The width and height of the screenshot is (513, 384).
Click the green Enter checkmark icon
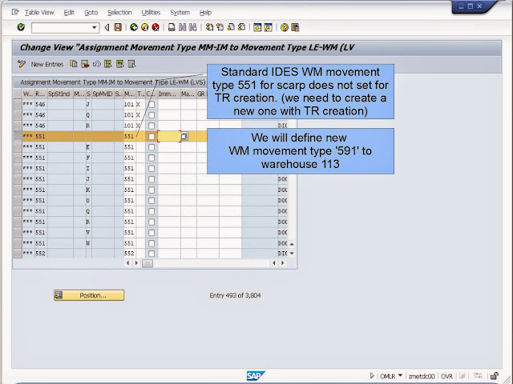pos(22,27)
